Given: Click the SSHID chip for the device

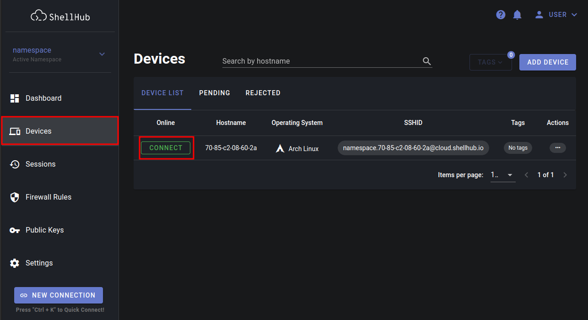Looking at the screenshot, I should pyautogui.click(x=413, y=148).
